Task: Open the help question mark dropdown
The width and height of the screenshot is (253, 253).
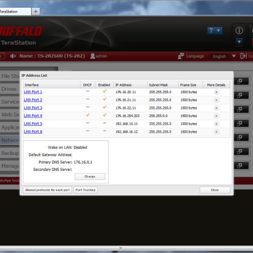Action: click(x=215, y=30)
